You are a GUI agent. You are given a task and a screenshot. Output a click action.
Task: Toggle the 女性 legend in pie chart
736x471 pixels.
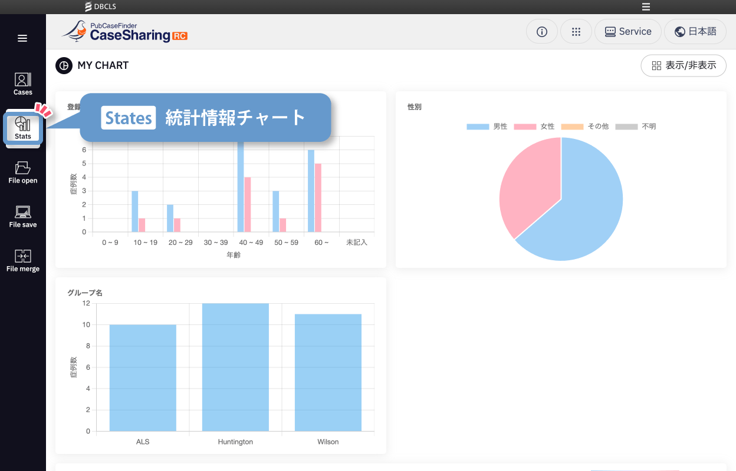click(x=534, y=127)
